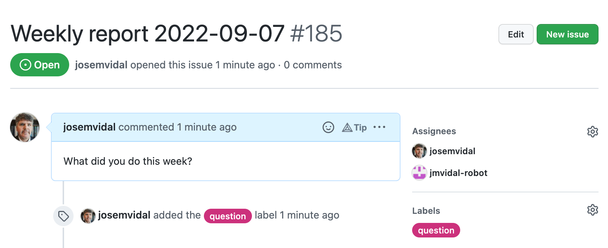608x248 pixels.
Task: Click jmvidal-robot avatar in Assignees
Action: click(x=419, y=173)
